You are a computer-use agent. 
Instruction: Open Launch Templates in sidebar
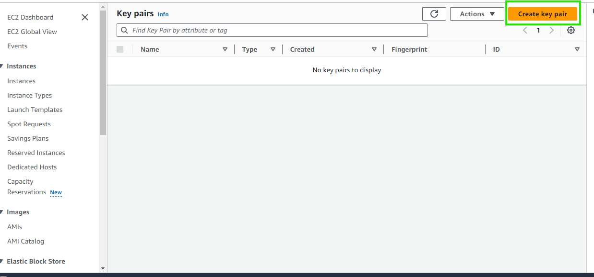(35, 110)
